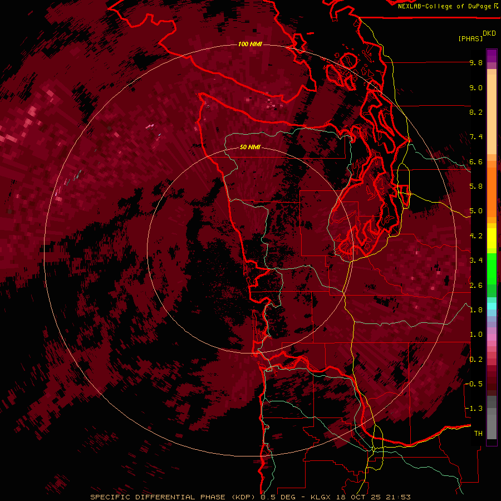
Task: Click the 2.6 color scale label
Action: [x=476, y=285]
